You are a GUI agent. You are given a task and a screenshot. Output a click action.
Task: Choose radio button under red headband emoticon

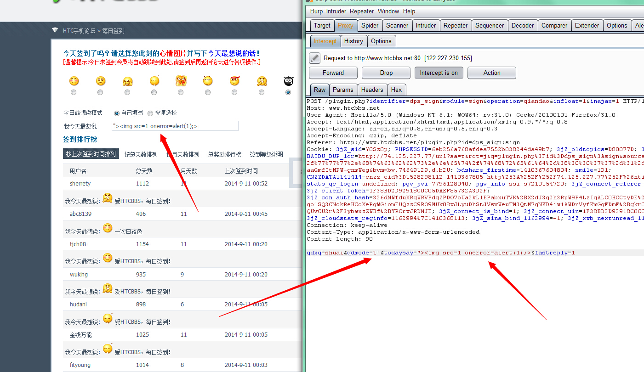[x=234, y=92]
